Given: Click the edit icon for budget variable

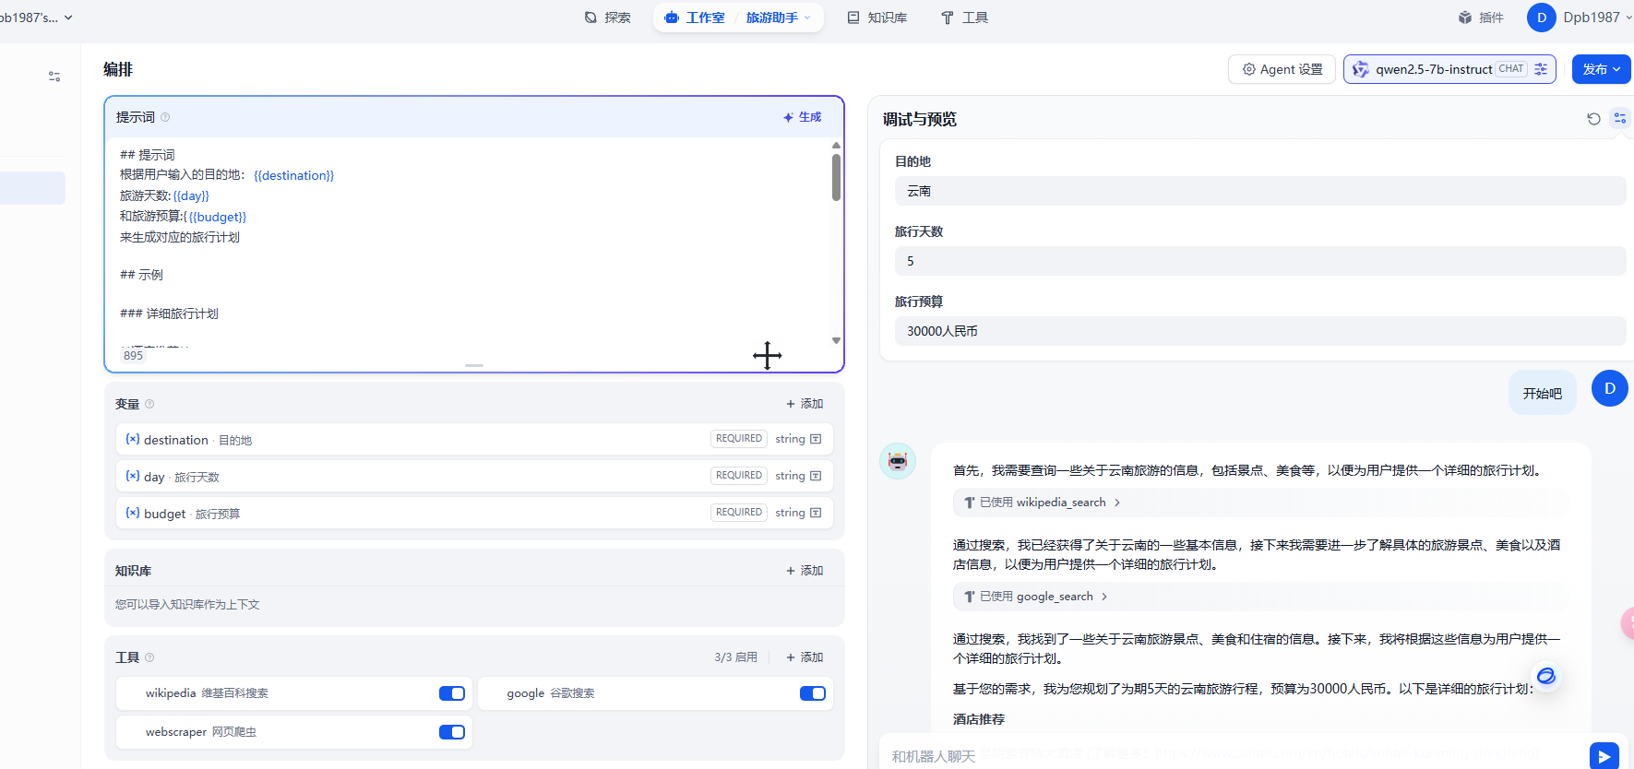Looking at the screenshot, I should coord(816,513).
